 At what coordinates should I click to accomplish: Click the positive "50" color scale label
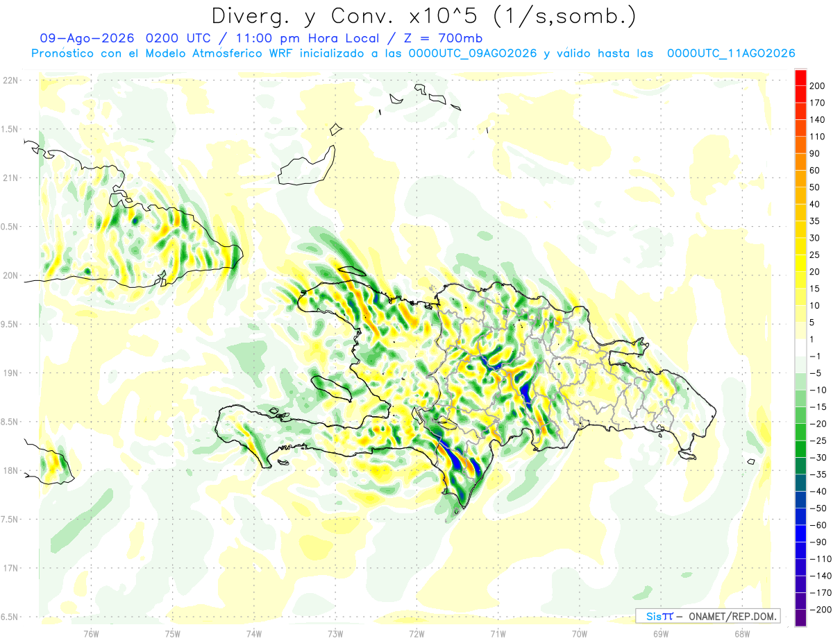pos(815,187)
